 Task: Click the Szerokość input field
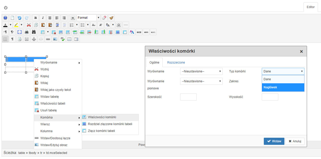tap(188, 97)
